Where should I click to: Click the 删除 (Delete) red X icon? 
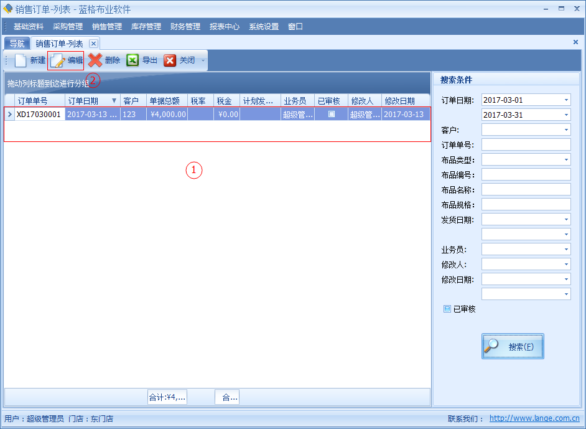pyautogui.click(x=95, y=60)
